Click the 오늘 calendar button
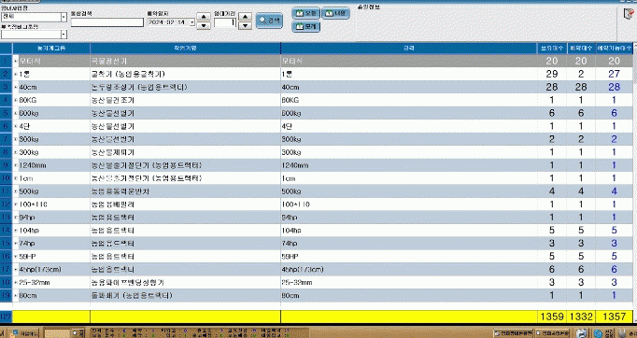 (306, 13)
